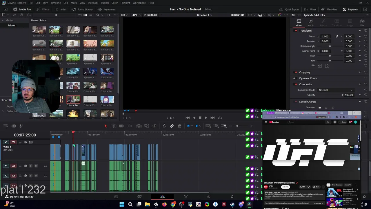Screen dimensions: 371x209
Task: Toggle the Media Pool panel button
Action: [x=22, y=9]
